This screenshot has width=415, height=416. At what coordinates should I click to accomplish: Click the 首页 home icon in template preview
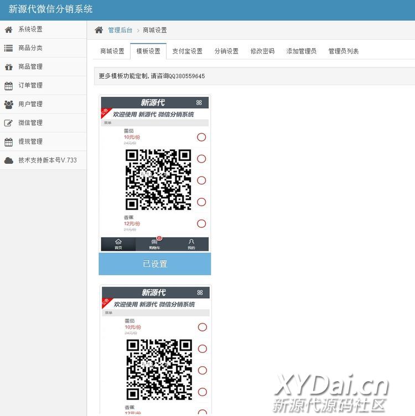[118, 241]
